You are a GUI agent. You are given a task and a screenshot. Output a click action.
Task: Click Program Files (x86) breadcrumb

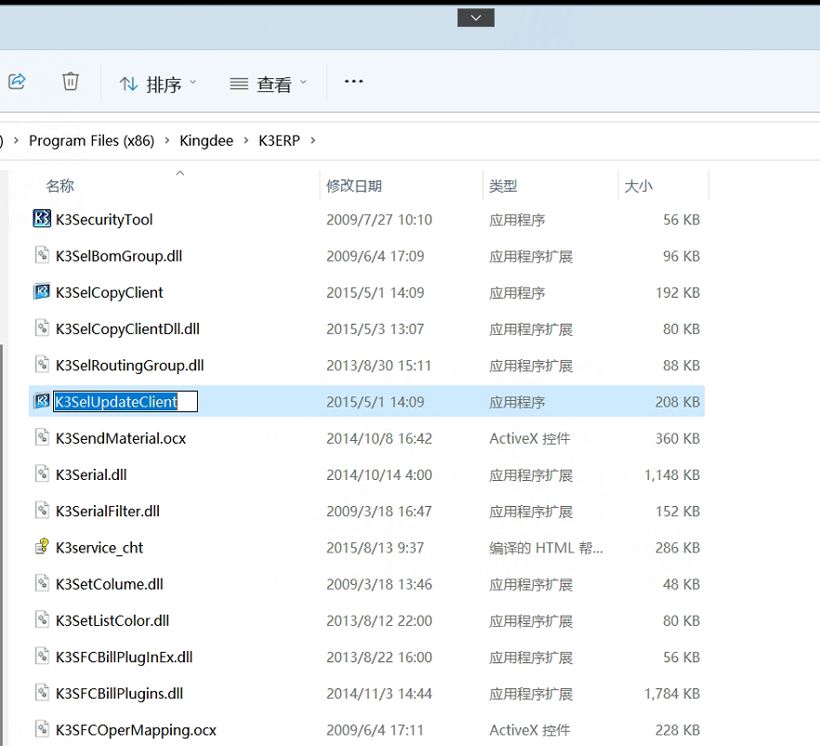tap(91, 140)
